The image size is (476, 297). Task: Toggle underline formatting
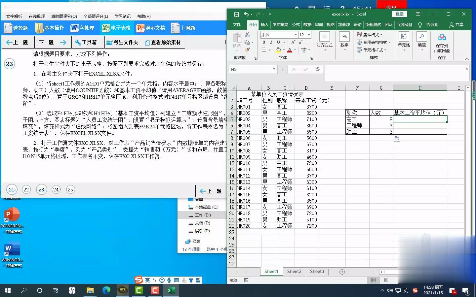[x=278, y=42]
